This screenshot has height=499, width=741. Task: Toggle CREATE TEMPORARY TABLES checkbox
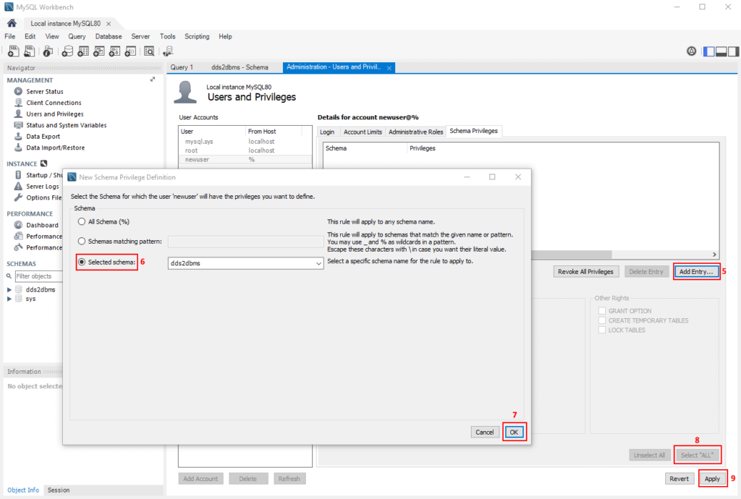[x=602, y=320]
